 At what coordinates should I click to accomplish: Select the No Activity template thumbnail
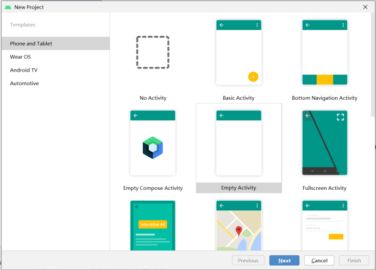point(153,53)
